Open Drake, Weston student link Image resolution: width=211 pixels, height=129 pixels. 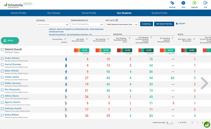[x=12, y=58]
